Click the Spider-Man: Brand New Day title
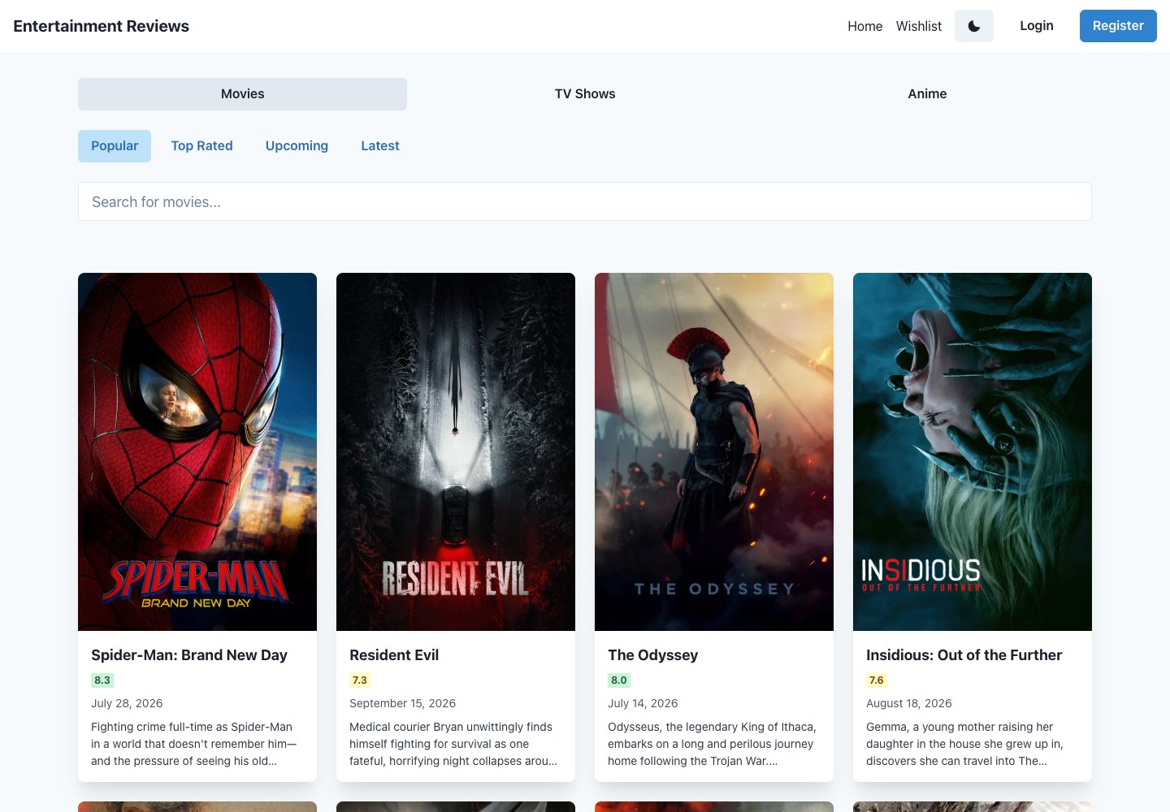The width and height of the screenshot is (1170, 812). click(189, 655)
